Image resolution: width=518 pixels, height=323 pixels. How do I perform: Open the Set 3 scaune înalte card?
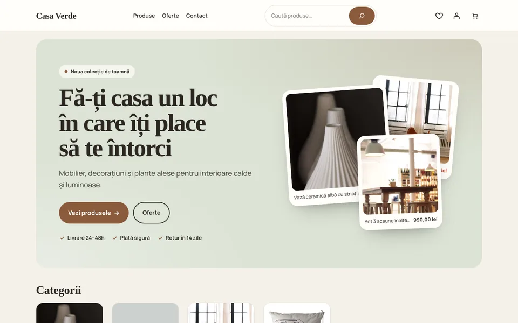click(x=400, y=181)
